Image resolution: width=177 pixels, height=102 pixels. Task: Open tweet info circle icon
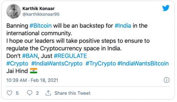(166, 80)
